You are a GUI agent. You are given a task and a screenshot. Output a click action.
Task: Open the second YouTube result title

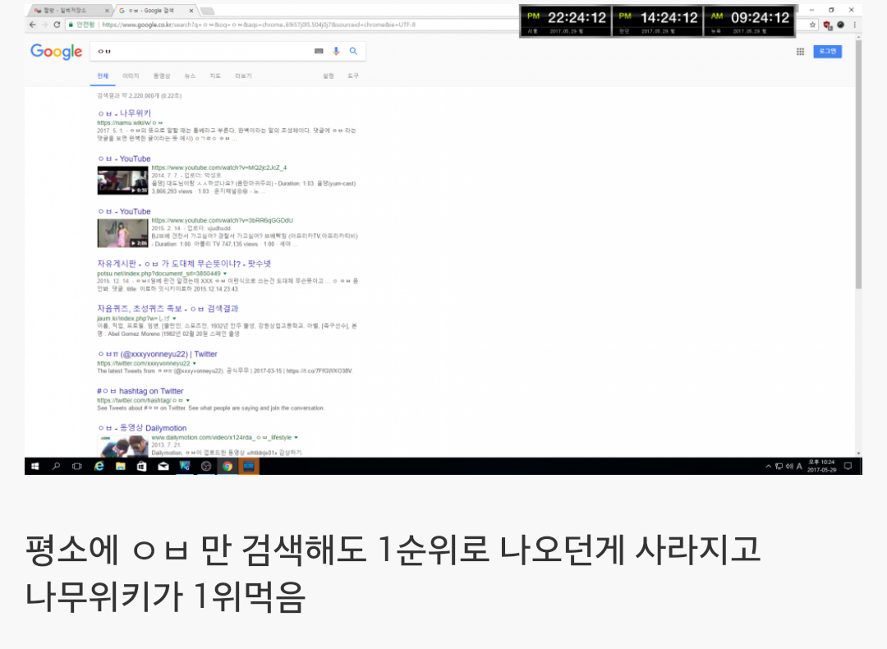pyautogui.click(x=124, y=212)
